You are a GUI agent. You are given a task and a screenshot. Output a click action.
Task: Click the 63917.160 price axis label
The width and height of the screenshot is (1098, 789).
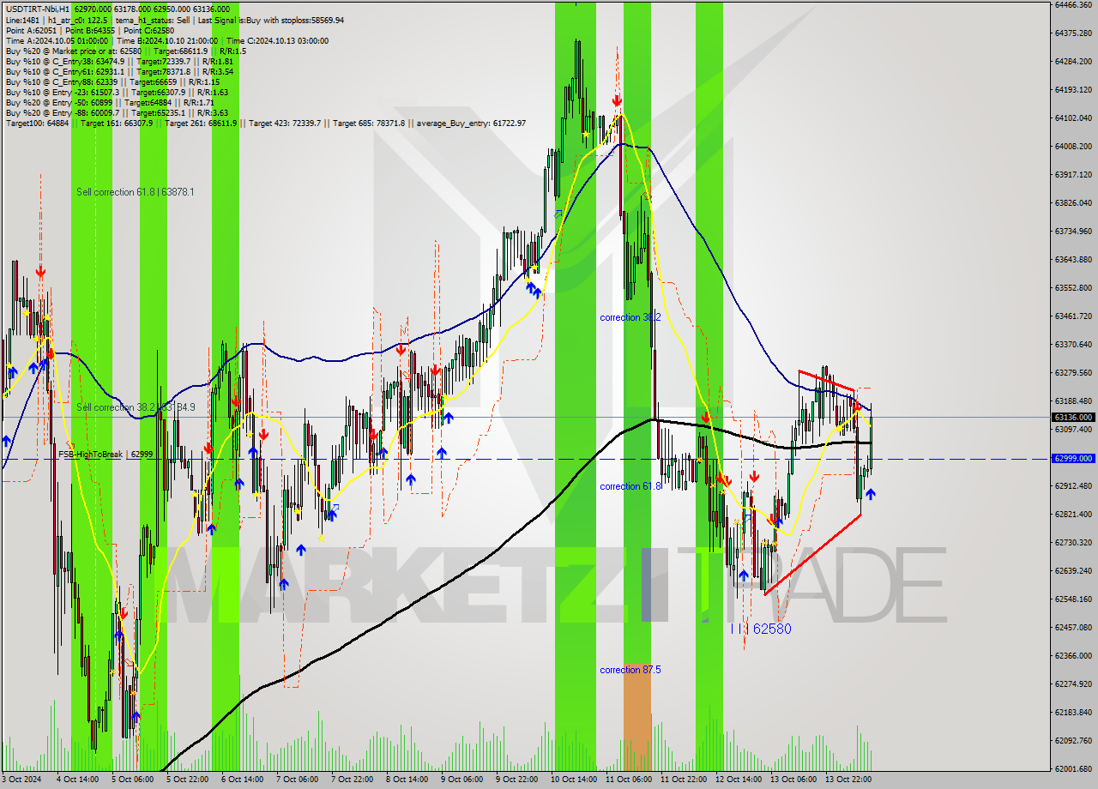[x=1072, y=174]
